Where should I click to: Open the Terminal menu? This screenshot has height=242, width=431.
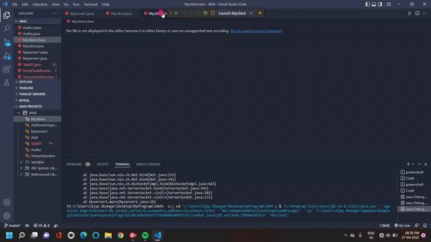click(90, 5)
